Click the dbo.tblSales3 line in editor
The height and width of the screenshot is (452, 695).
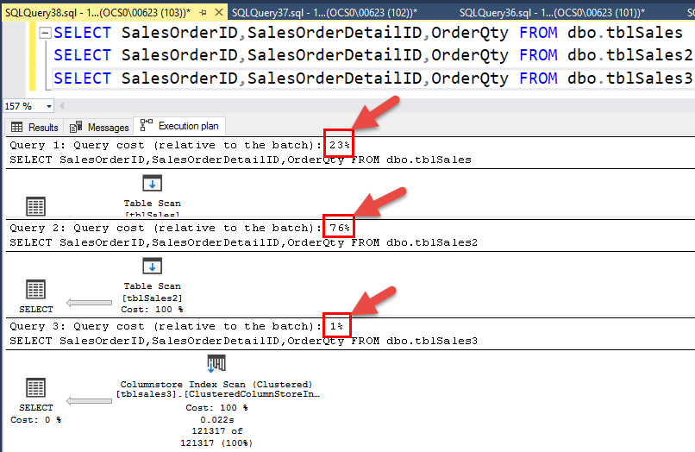(x=373, y=78)
